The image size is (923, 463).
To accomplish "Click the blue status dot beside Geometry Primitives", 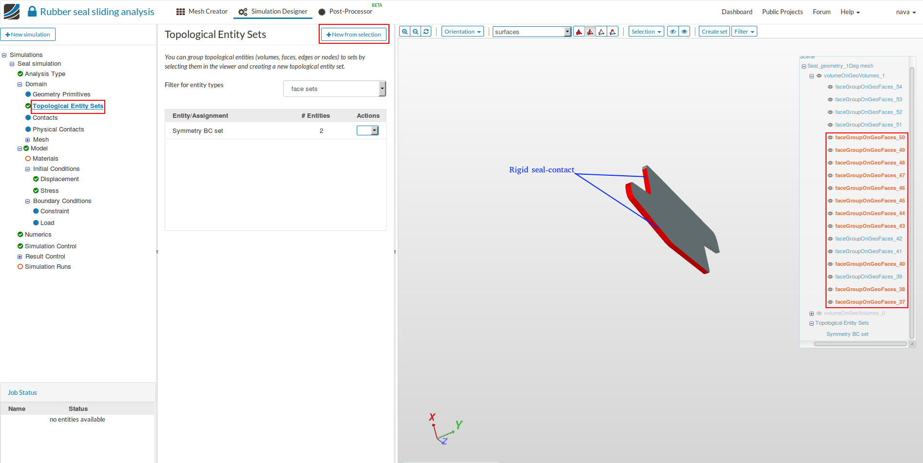I will [x=28, y=94].
